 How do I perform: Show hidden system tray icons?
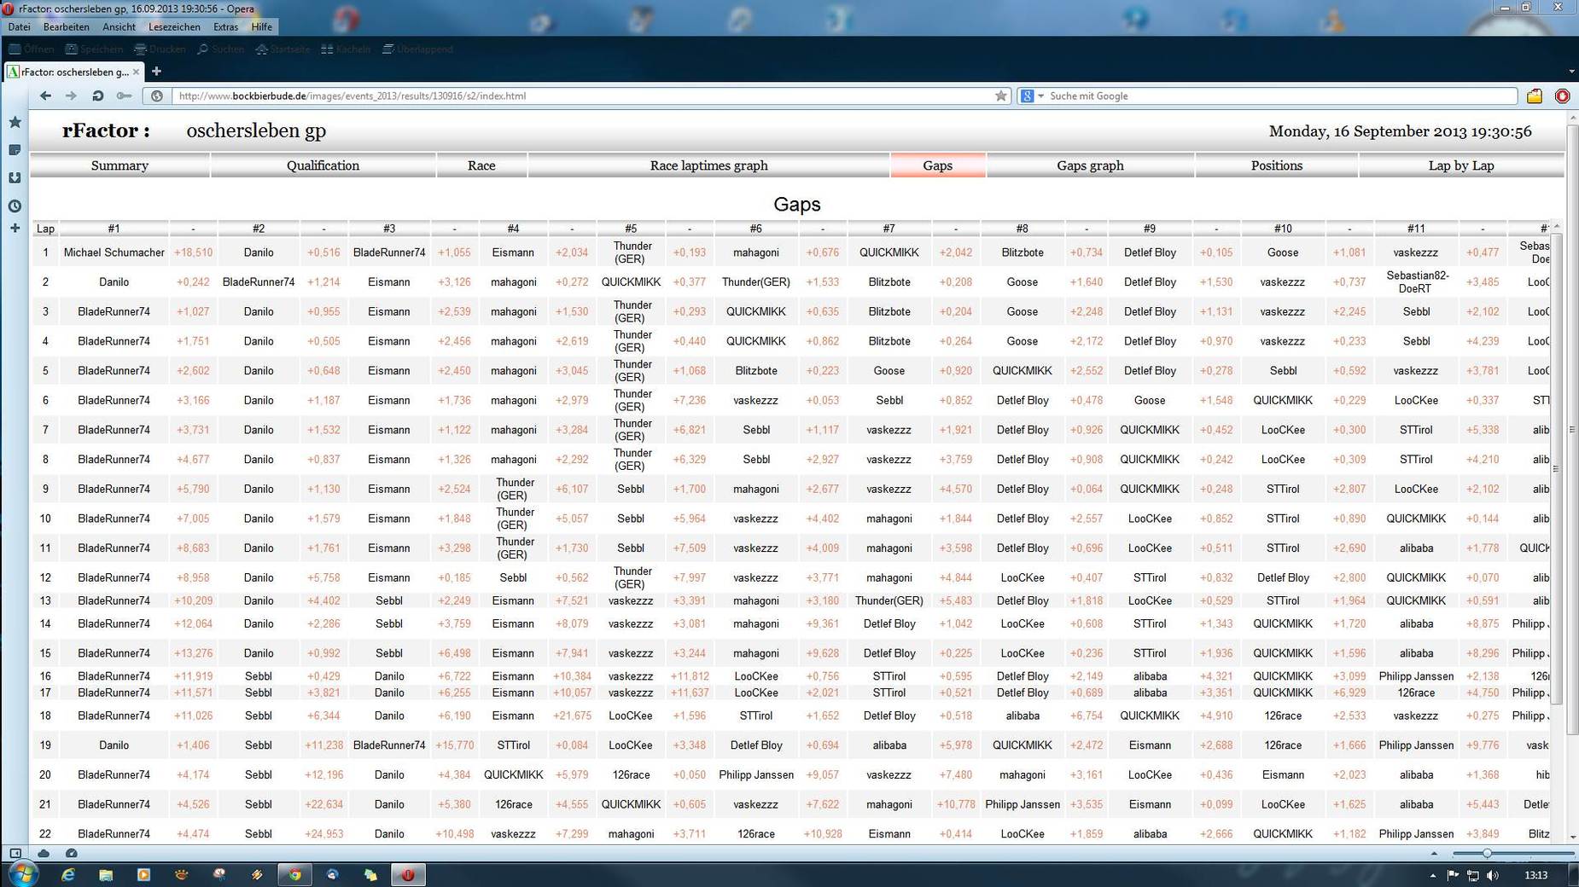(x=1432, y=875)
